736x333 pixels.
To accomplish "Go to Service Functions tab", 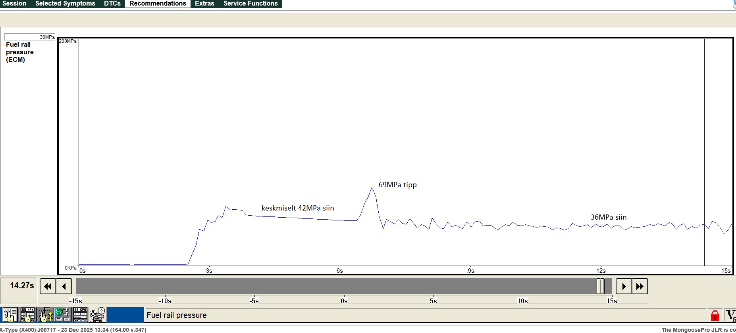I will pyautogui.click(x=250, y=4).
